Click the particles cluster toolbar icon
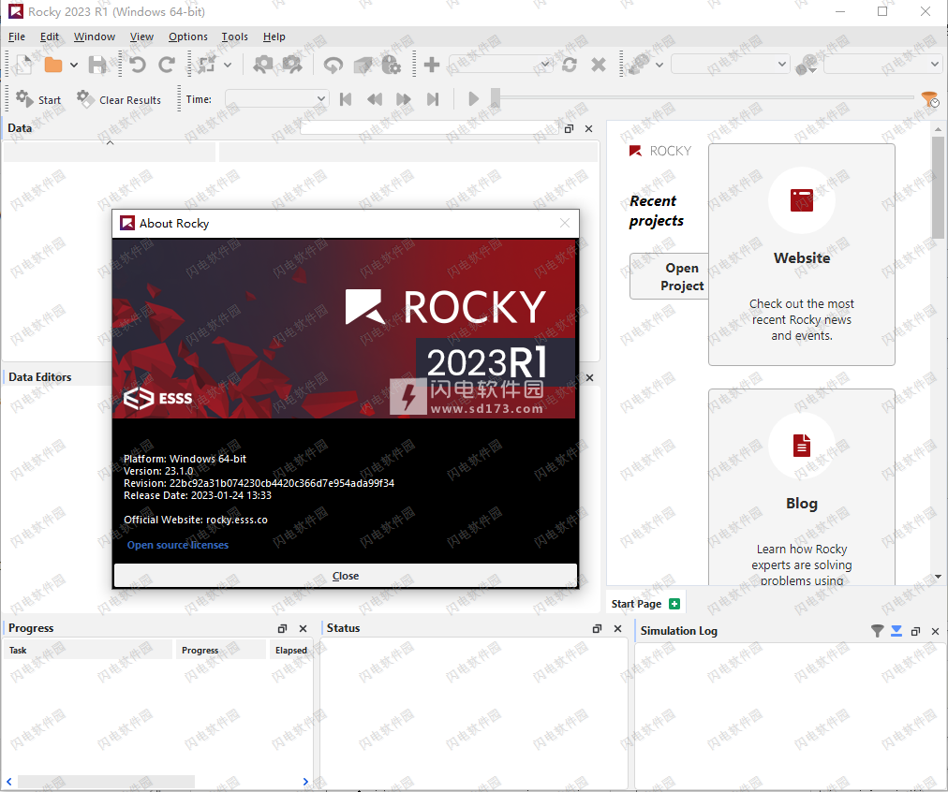This screenshot has width=948, height=792. [639, 64]
